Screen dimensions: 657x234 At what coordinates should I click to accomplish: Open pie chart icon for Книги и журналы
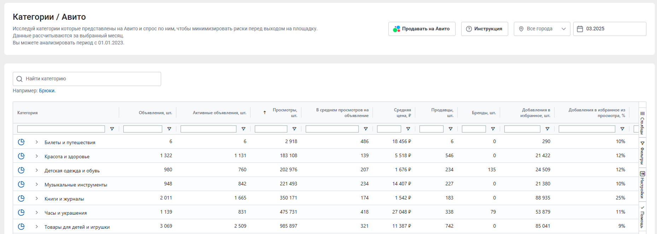21,198
